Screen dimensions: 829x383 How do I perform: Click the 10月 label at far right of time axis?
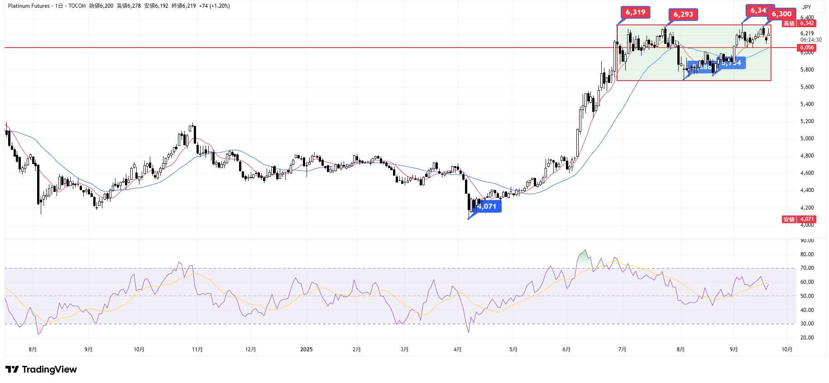click(x=787, y=349)
